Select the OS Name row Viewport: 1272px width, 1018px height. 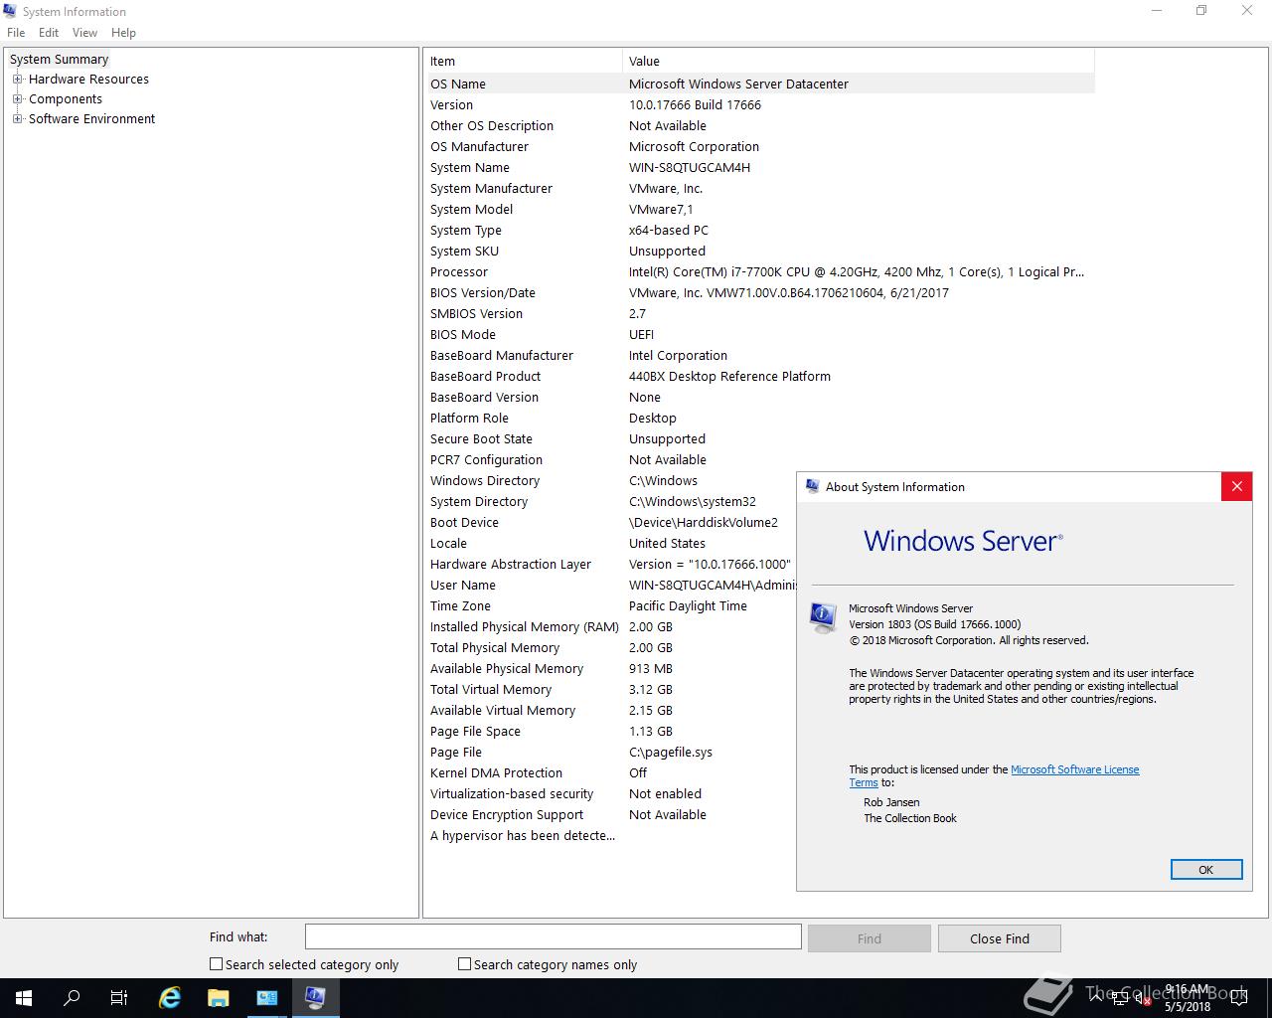(x=761, y=84)
